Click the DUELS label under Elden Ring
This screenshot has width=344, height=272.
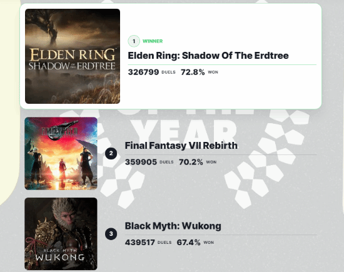pos(168,72)
